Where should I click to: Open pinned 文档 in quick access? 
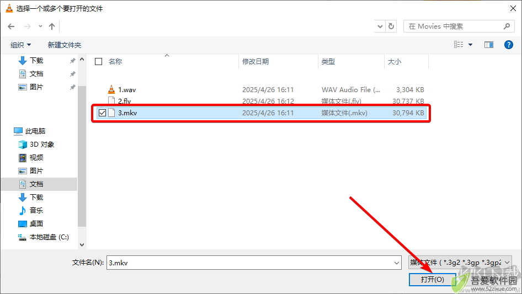click(x=36, y=73)
